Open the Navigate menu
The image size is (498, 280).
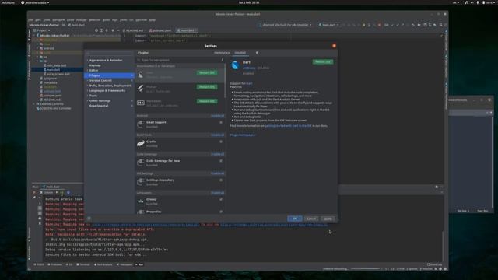58,19
